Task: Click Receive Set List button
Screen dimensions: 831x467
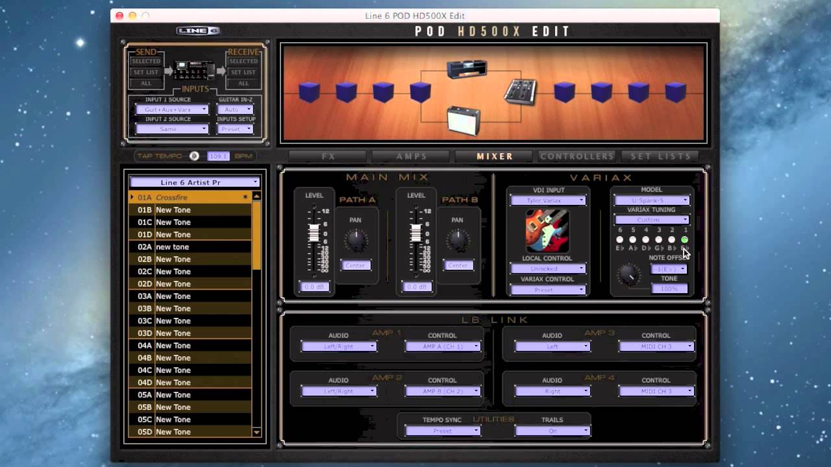Action: (243, 72)
